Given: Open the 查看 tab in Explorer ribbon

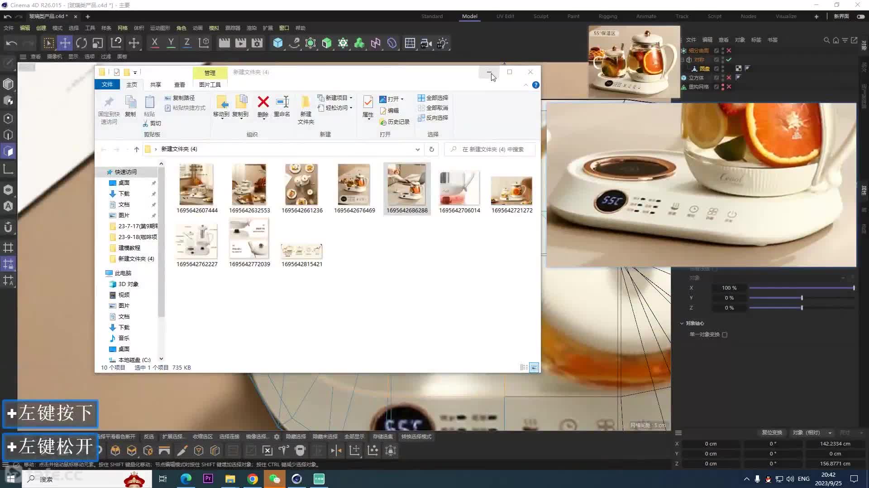Looking at the screenshot, I should (x=180, y=84).
